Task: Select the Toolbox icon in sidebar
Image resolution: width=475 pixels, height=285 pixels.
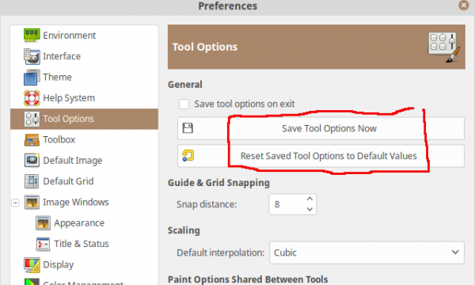Action: click(32, 139)
